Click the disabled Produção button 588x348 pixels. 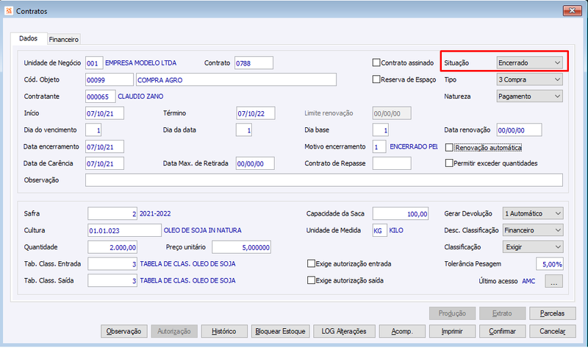[452, 313]
